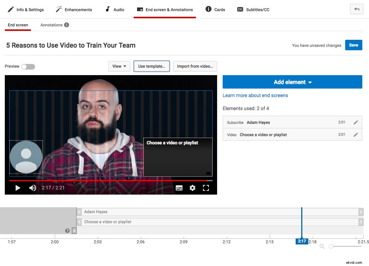The image size is (369, 266).
Task: Select the Info & Settings tab icon
Action: (10, 9)
